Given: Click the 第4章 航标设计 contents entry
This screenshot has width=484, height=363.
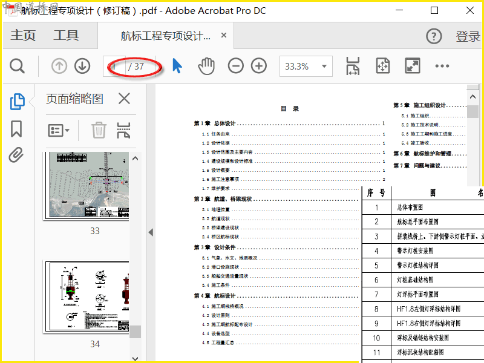Looking at the screenshot, I should tap(276, 296).
